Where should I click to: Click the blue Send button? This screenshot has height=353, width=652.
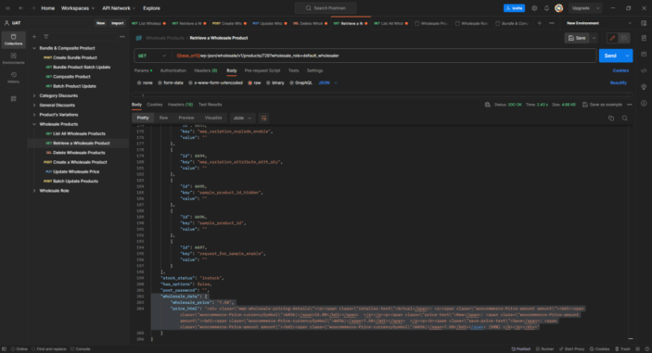click(610, 56)
